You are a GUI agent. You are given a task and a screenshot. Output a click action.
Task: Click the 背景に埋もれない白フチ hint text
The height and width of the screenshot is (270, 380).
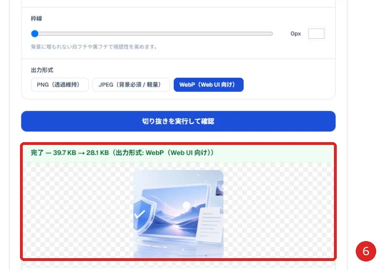pyautogui.click(x=94, y=47)
